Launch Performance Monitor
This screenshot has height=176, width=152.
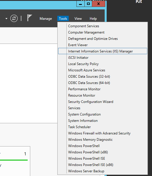(x=103, y=89)
